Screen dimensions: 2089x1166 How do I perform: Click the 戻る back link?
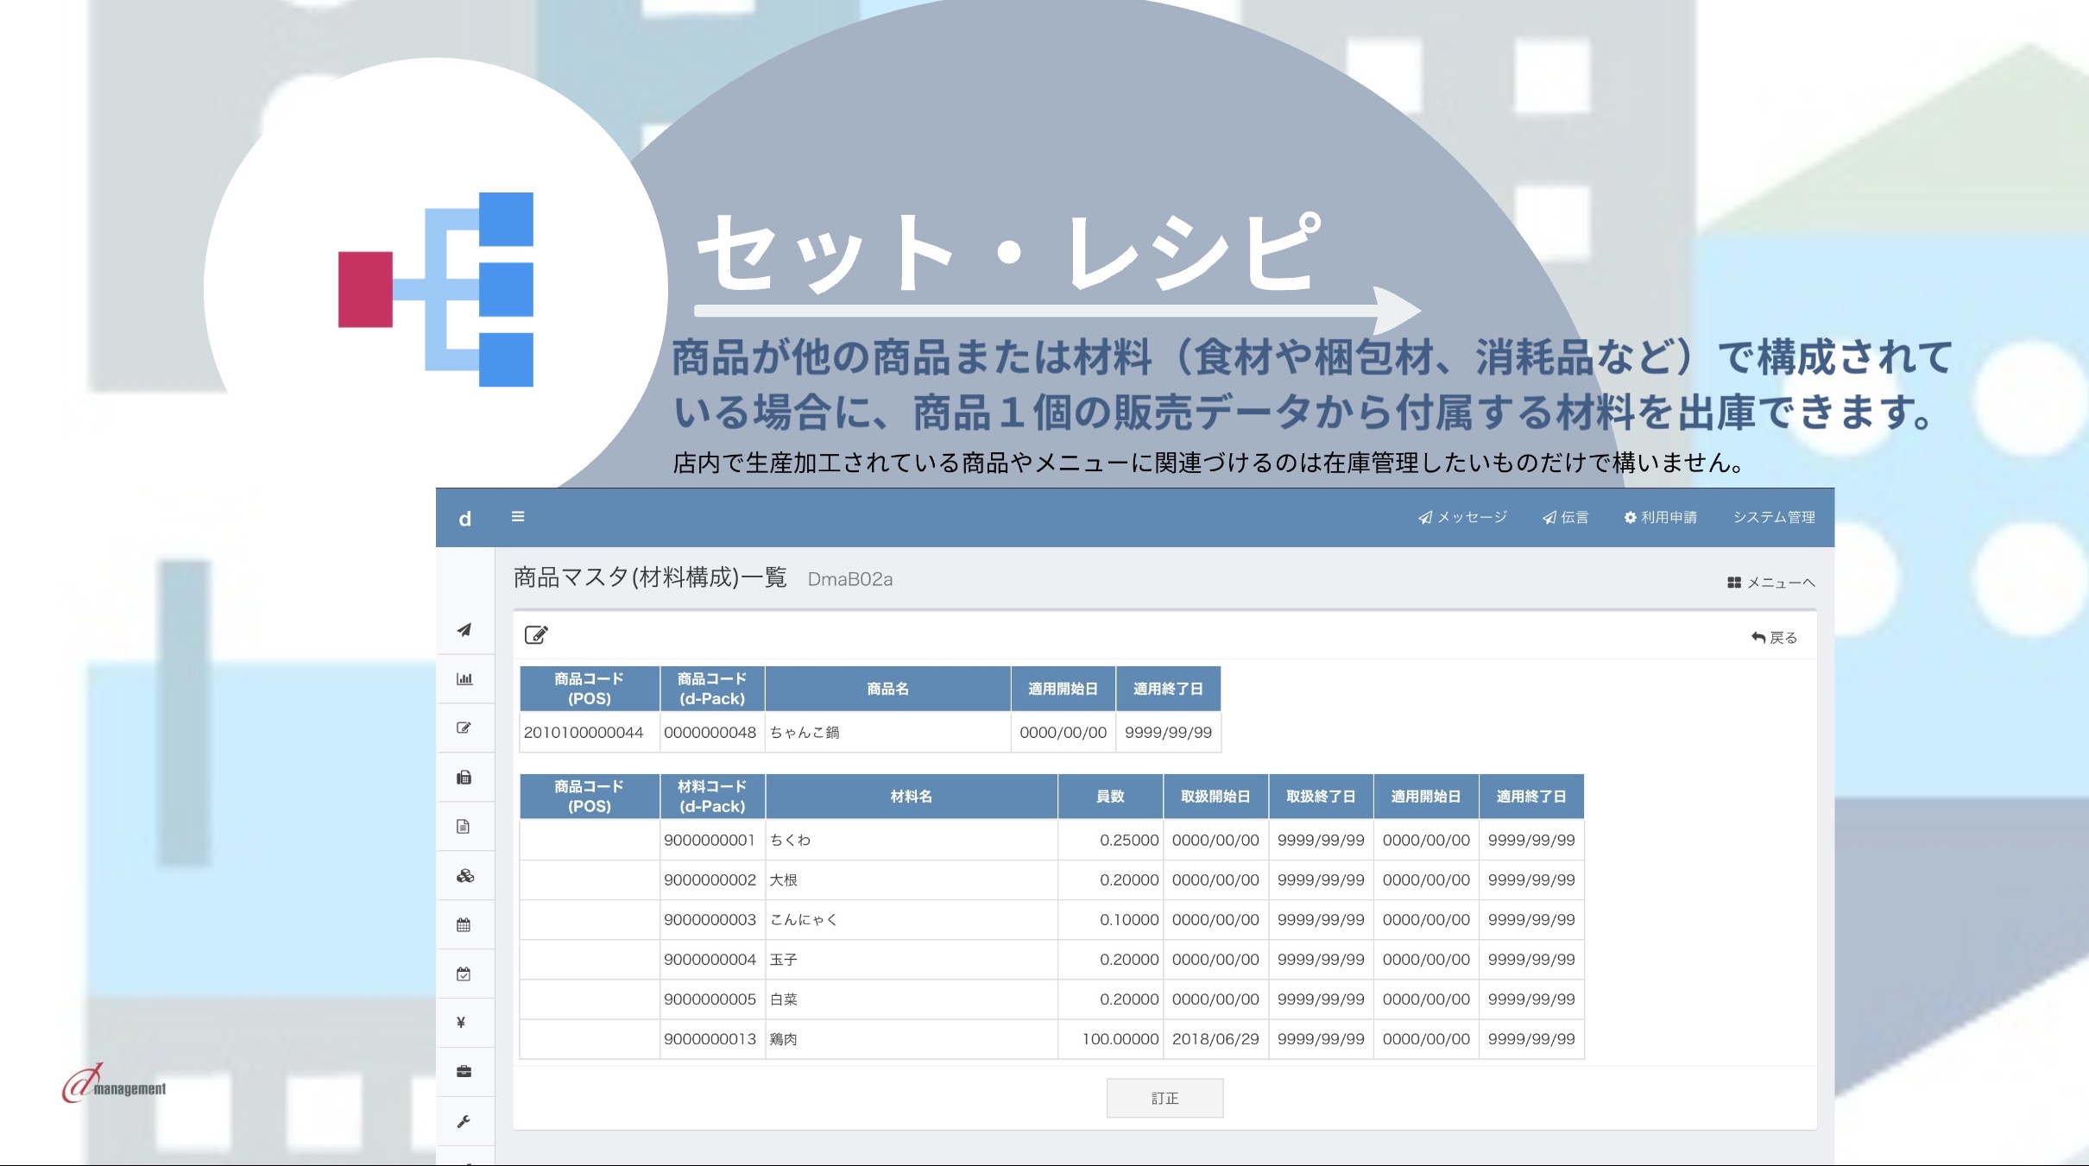point(1774,638)
